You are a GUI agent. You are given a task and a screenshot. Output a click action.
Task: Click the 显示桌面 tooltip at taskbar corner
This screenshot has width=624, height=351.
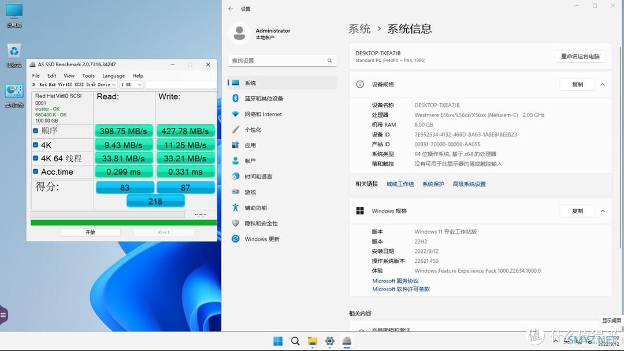pyautogui.click(x=611, y=320)
